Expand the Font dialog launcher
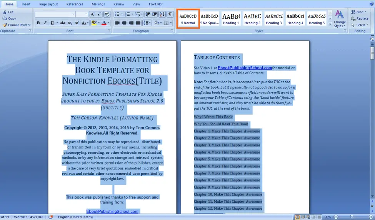 [x=109, y=31]
